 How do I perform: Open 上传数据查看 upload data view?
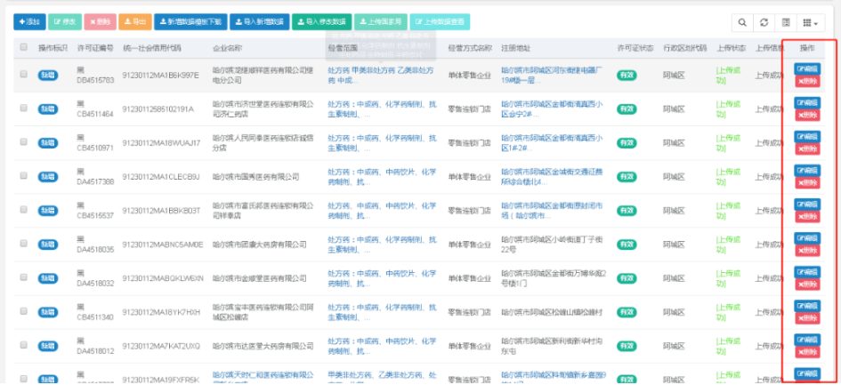coord(440,22)
